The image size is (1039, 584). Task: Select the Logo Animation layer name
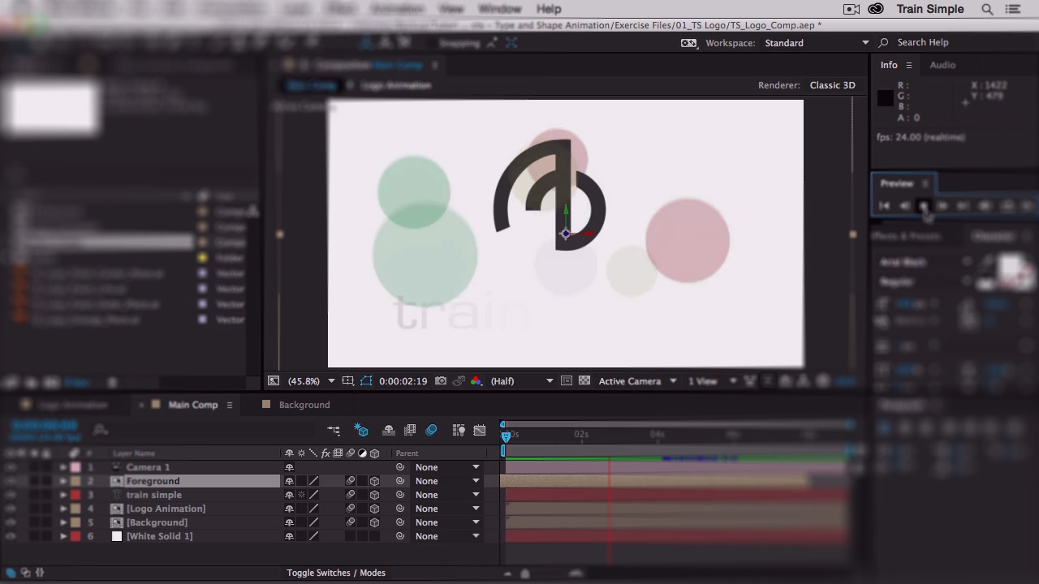(166, 509)
